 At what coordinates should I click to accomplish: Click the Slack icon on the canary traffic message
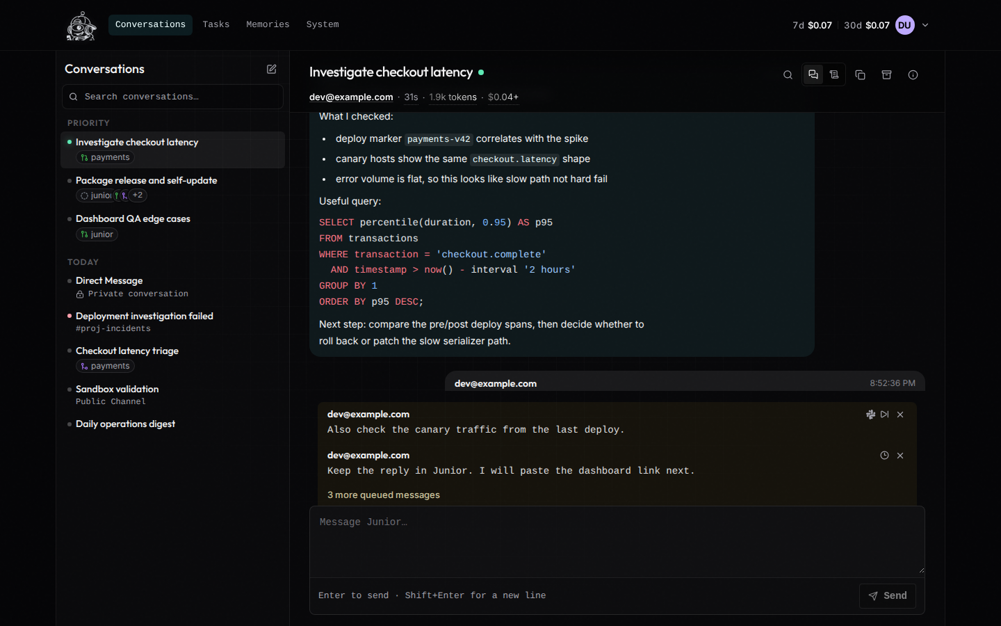tap(870, 415)
